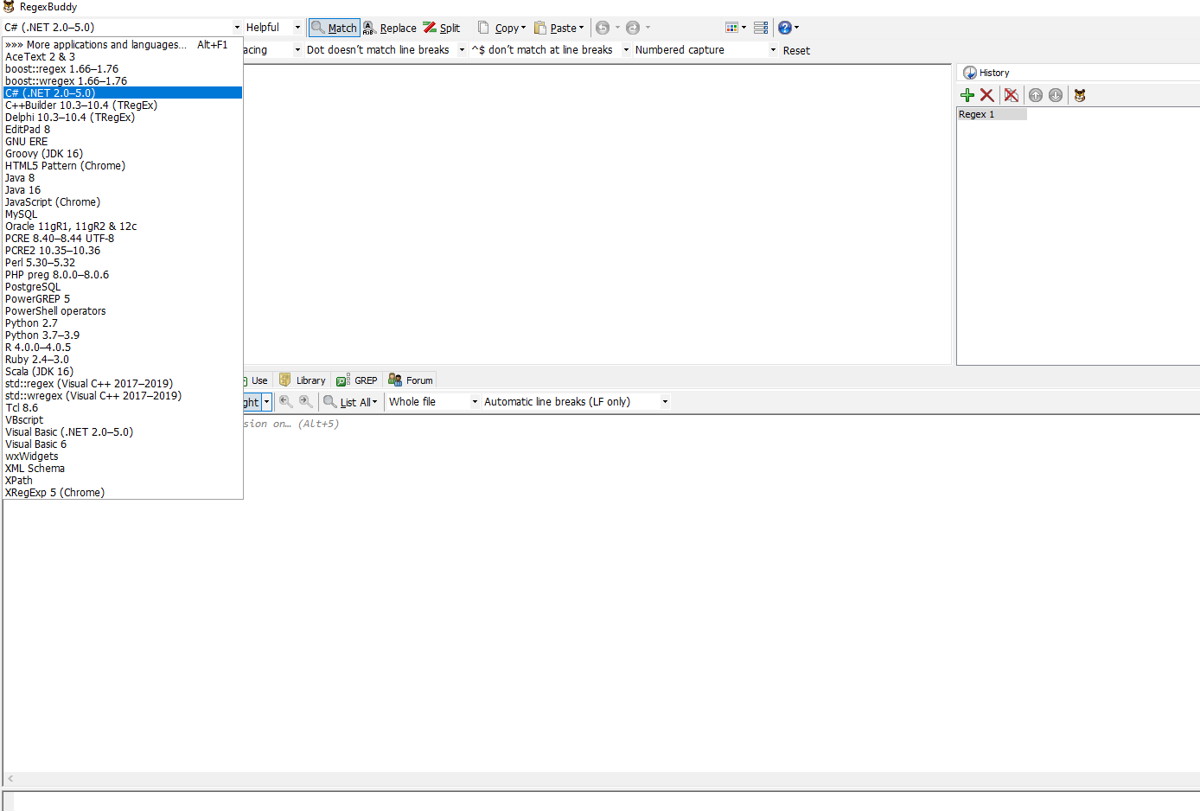Switch to Split mode
The width and height of the screenshot is (1200, 811).
442,28
